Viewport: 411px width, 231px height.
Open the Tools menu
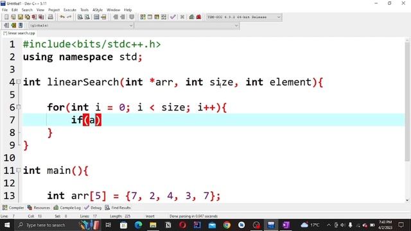pyautogui.click(x=84, y=10)
